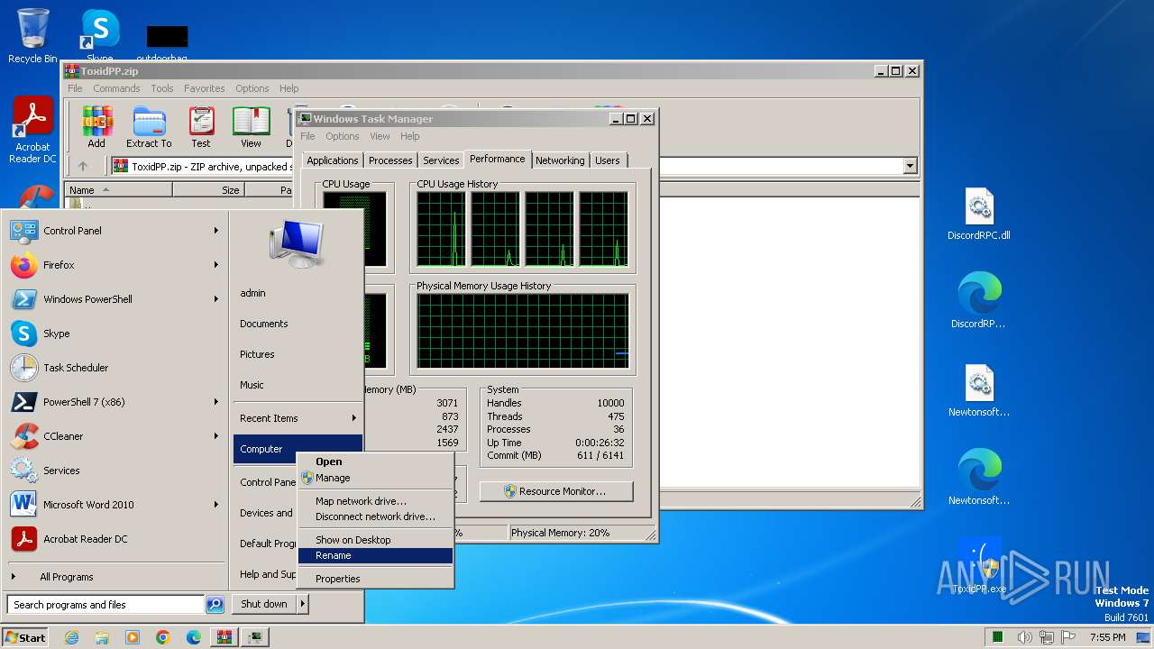Click WinRAR Test toolbar icon

coord(201,127)
